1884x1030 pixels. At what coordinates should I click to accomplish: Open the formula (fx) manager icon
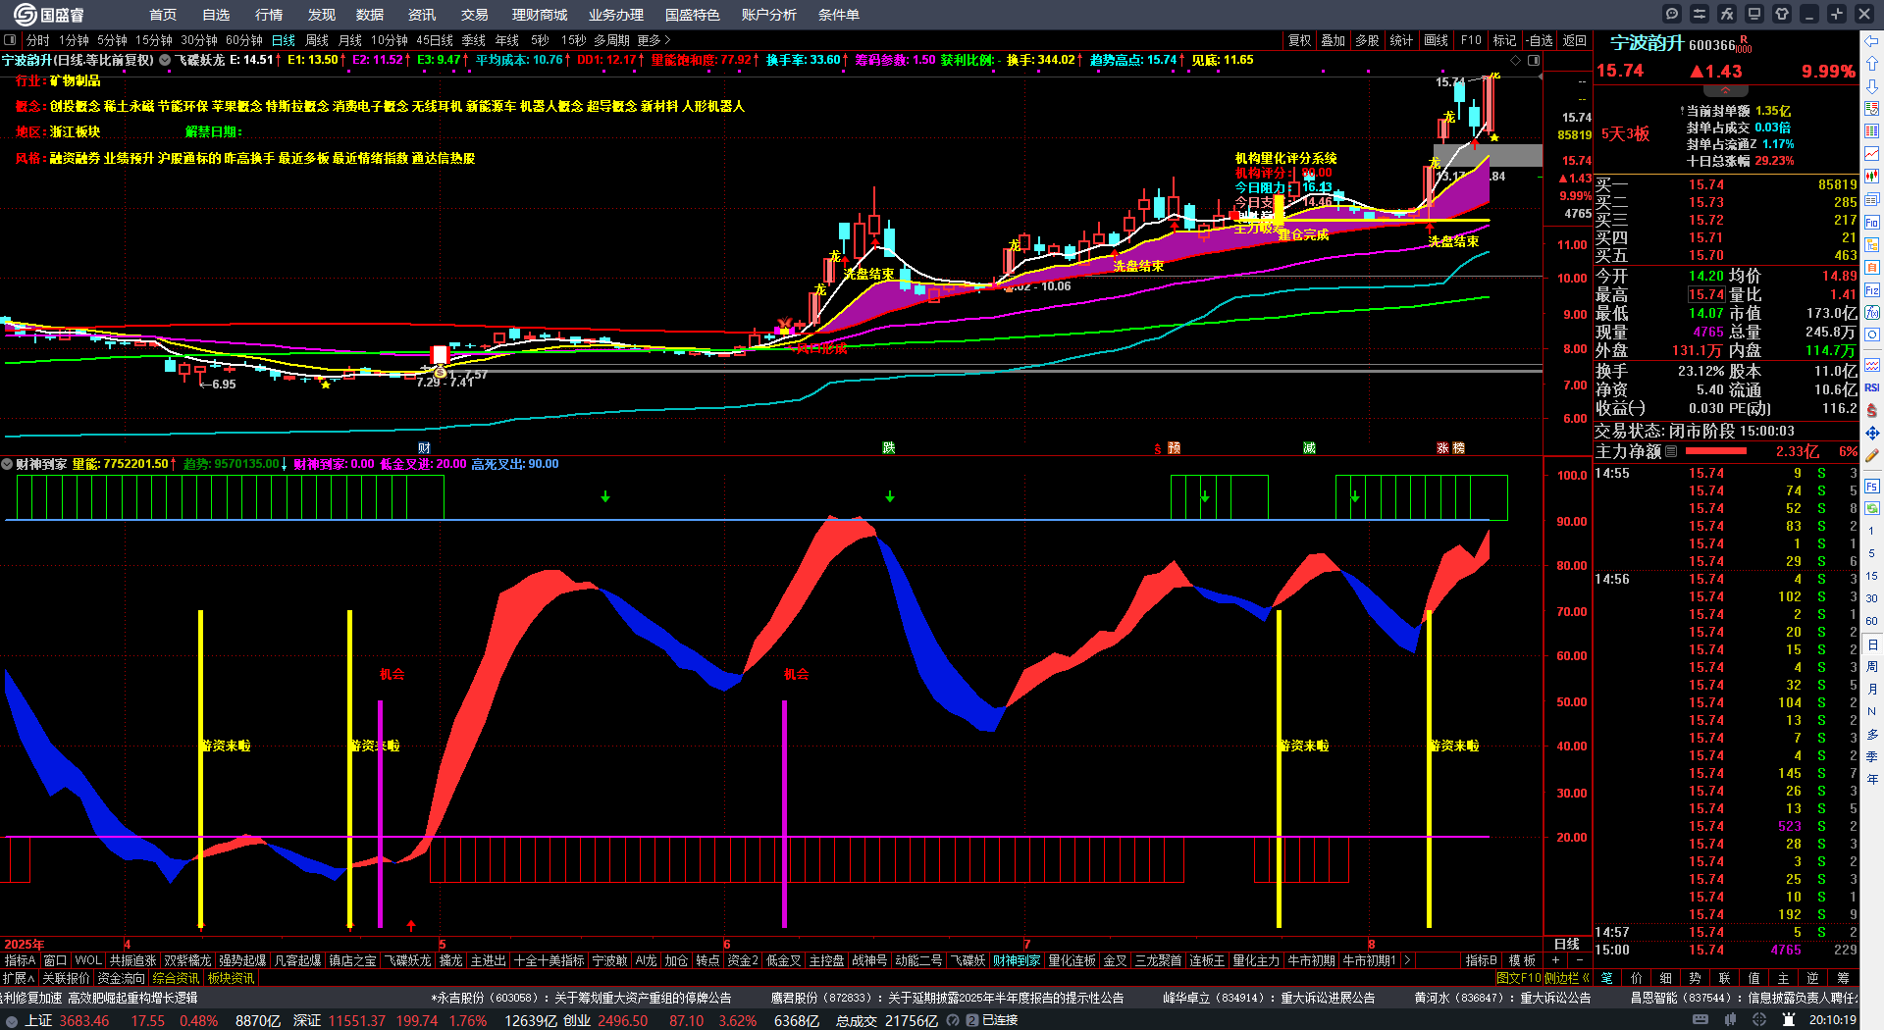(x=1727, y=14)
